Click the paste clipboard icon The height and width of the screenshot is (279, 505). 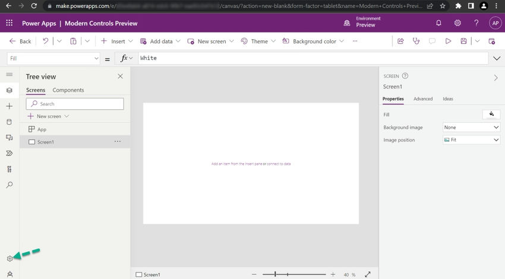coord(73,41)
